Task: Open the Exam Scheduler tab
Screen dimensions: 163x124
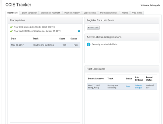Action: (29, 13)
